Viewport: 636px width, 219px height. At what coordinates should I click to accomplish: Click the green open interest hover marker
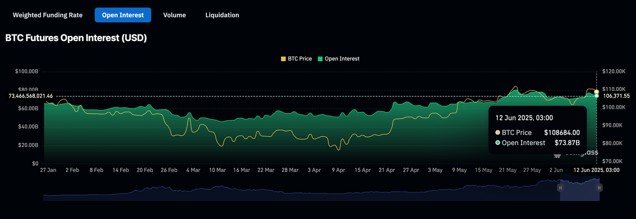[x=597, y=96]
